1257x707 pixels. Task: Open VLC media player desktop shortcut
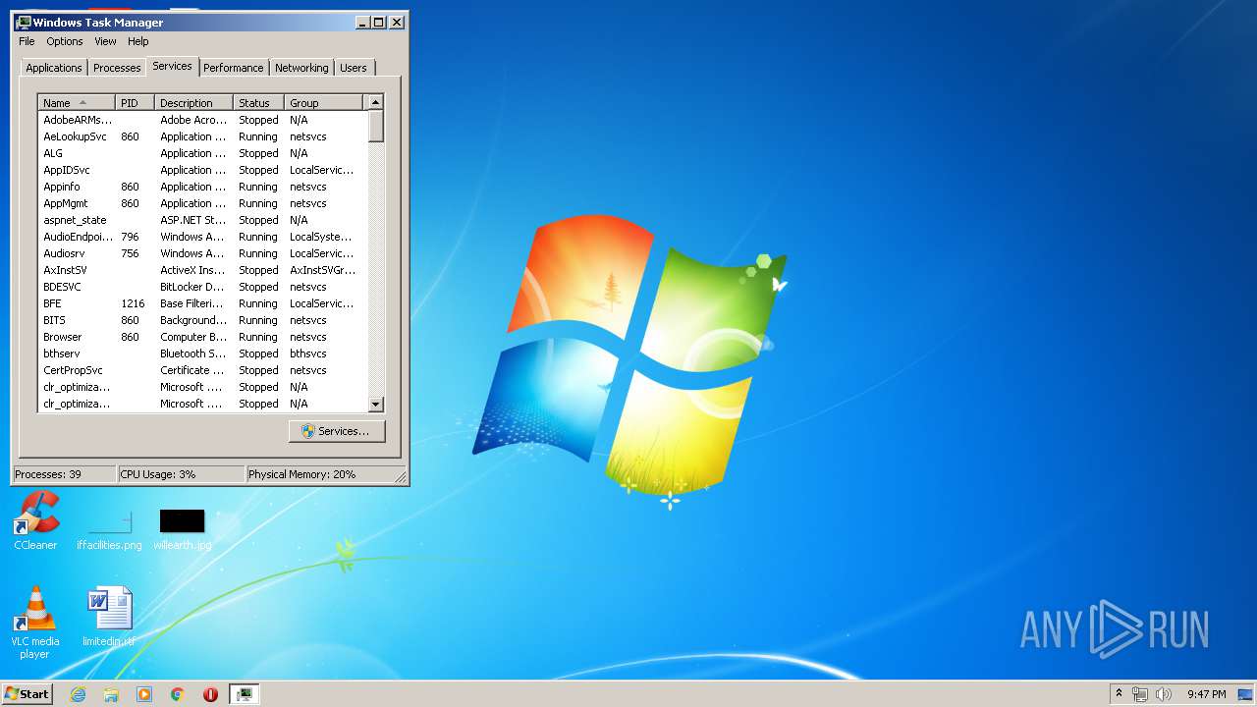[x=35, y=623]
